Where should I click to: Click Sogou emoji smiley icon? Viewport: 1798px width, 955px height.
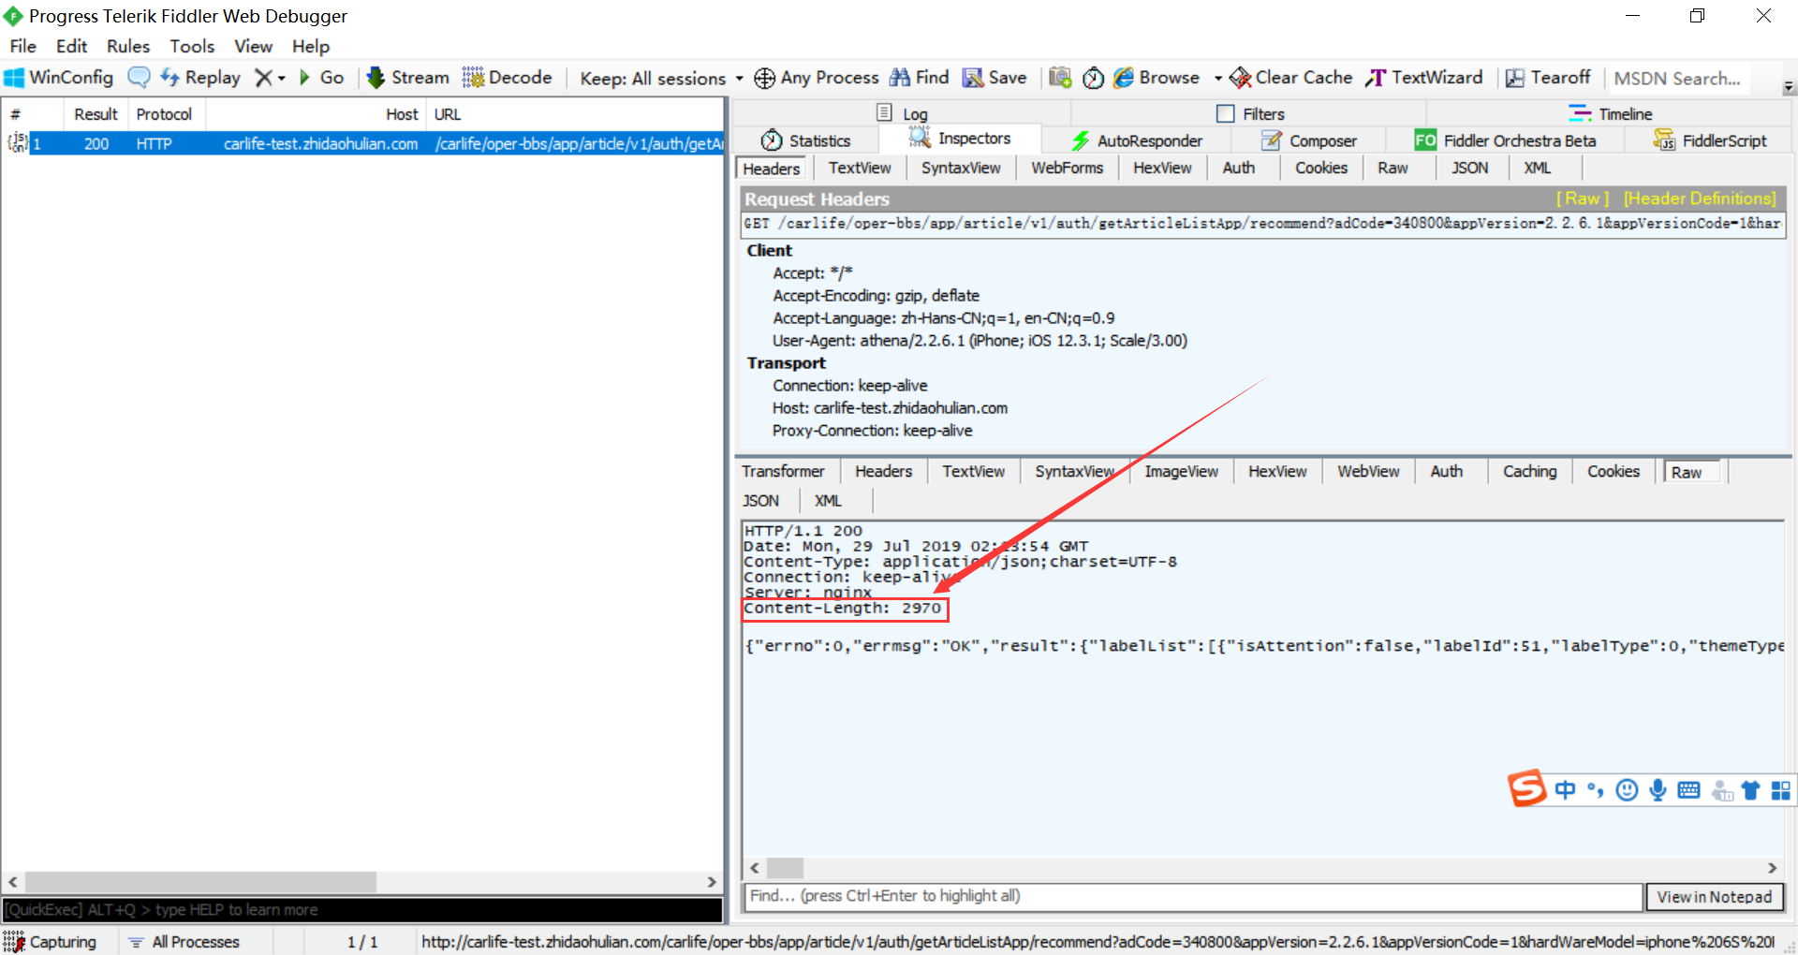coord(1628,790)
